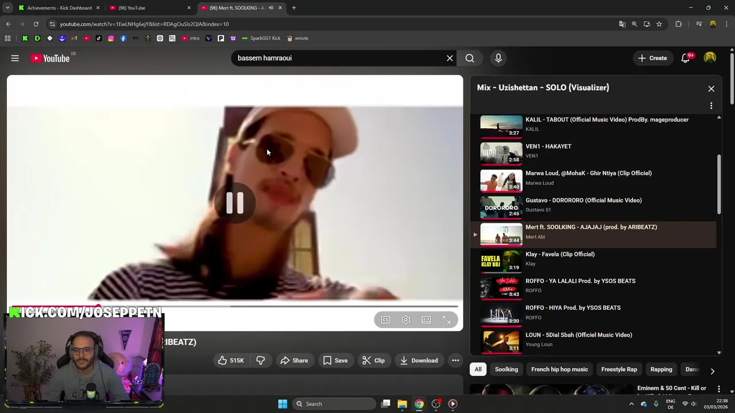Viewport: 735px width, 413px height.
Task: Open File Explorer from taskbar
Action: tap(402, 404)
